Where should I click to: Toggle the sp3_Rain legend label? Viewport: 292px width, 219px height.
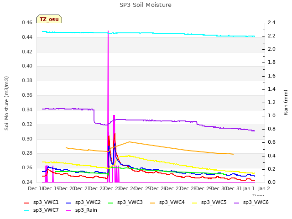[x=86, y=210]
